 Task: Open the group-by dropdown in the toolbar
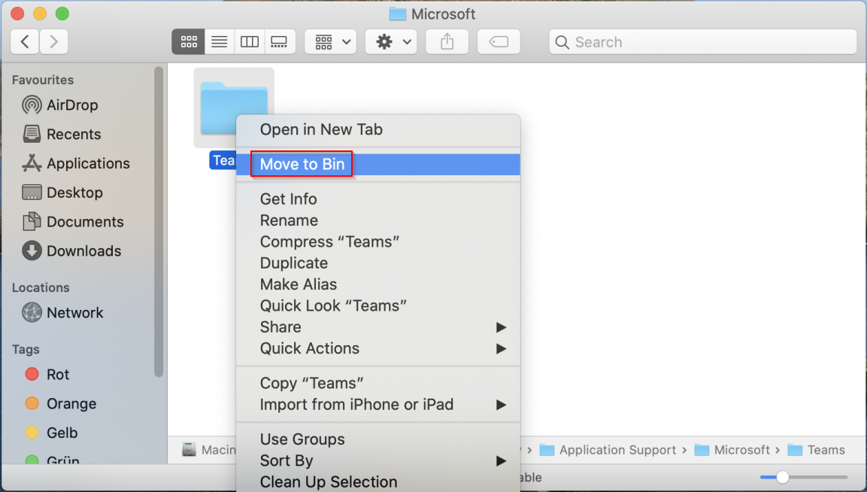click(329, 41)
